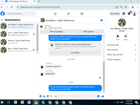Open Chrome tab search dropdown arrow
The width and height of the screenshot is (140, 105).
coord(1,1)
